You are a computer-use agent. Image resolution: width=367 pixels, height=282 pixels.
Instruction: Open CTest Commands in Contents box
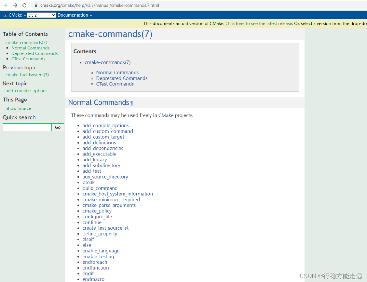coord(115,84)
